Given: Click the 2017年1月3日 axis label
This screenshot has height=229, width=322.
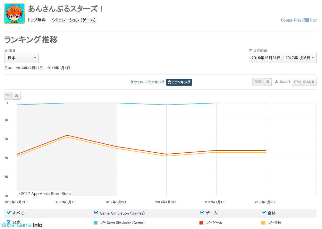Looking at the screenshot, I should coord(165,202).
